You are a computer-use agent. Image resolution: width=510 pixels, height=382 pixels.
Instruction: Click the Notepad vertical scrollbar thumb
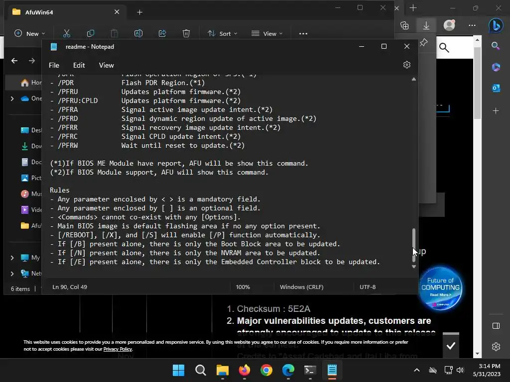click(x=414, y=245)
